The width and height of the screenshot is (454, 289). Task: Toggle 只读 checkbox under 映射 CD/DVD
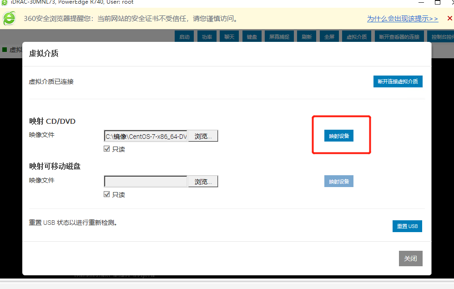tap(106, 149)
